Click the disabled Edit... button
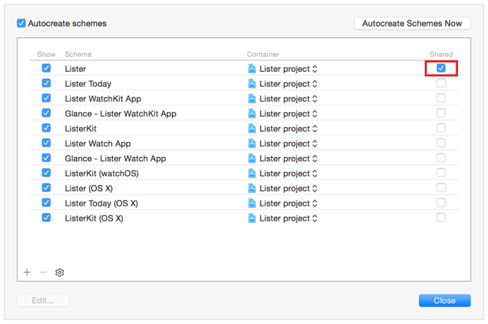 43,300
